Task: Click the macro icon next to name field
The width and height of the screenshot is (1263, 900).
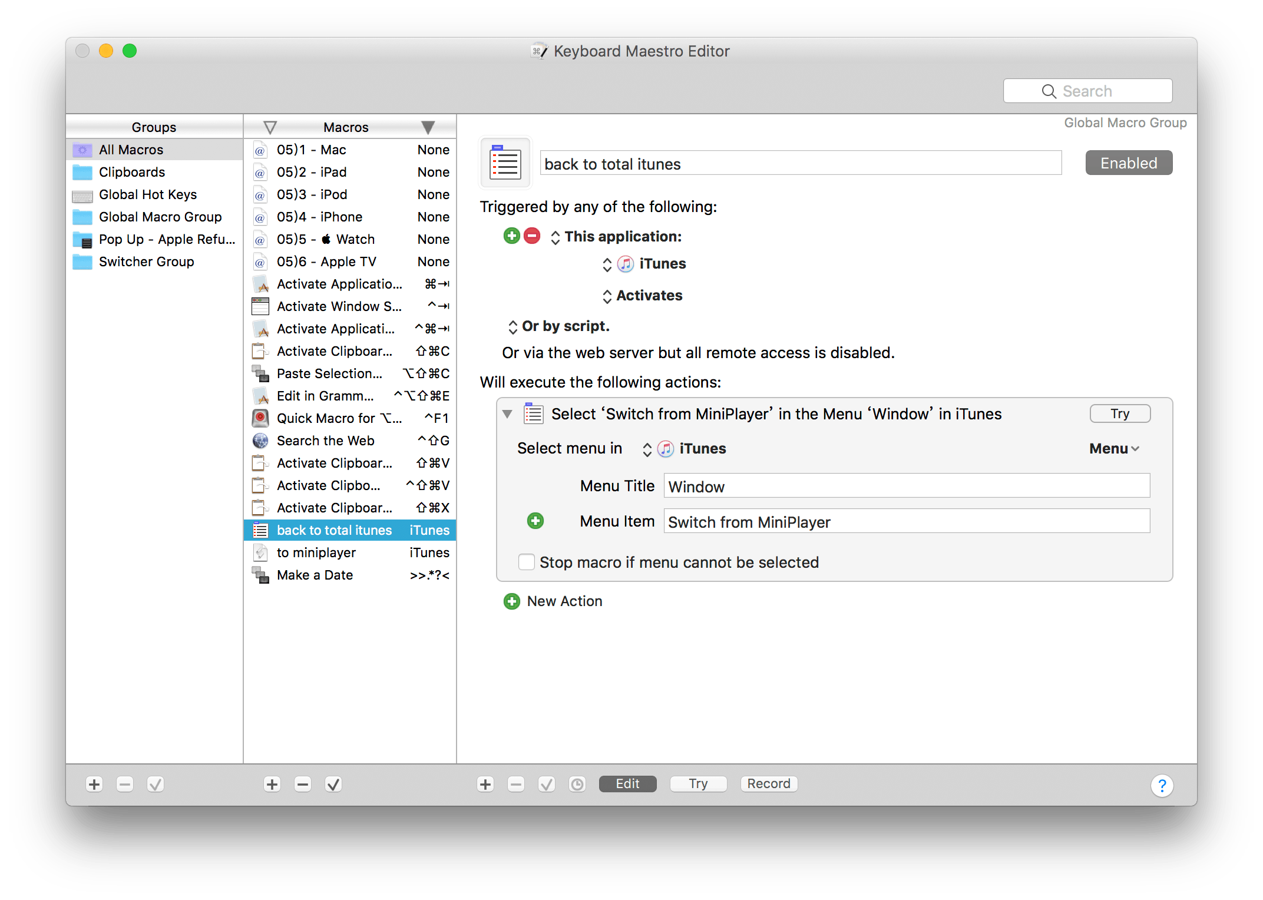Action: pos(505,163)
